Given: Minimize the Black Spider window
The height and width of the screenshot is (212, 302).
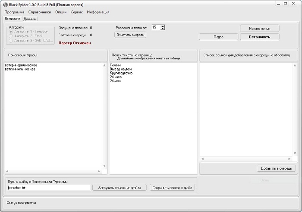Looking at the screenshot, I should pyautogui.click(x=278, y=3).
